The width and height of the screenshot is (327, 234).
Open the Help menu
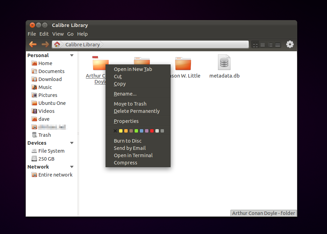tap(82, 34)
